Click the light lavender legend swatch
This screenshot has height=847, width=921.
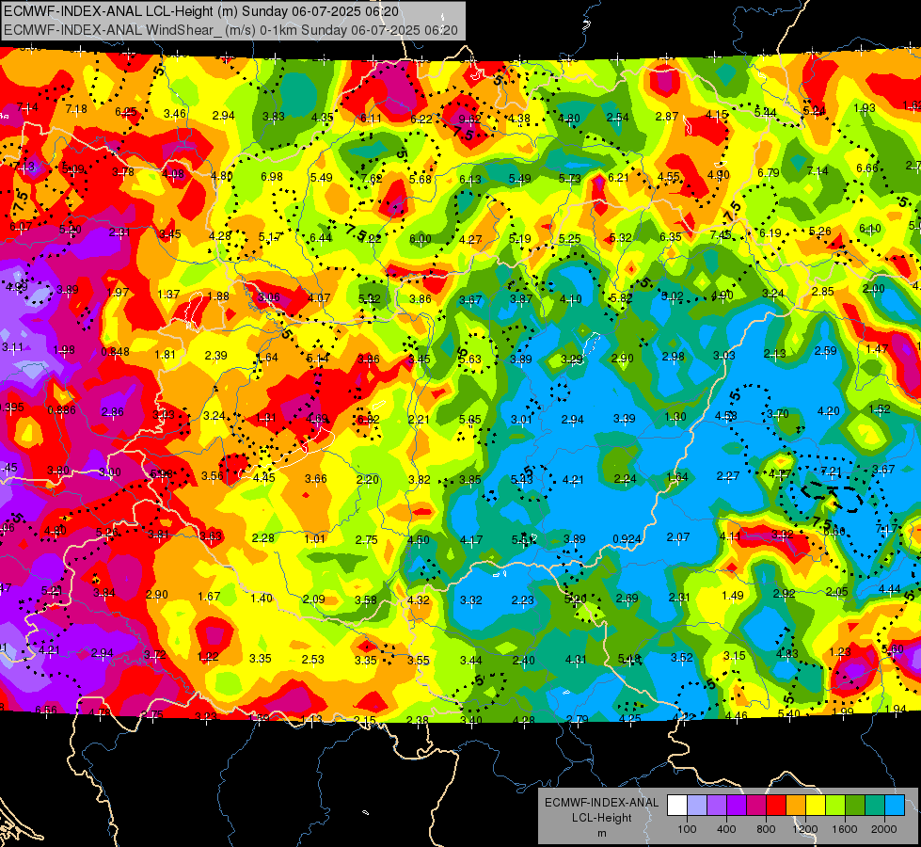coord(697,806)
